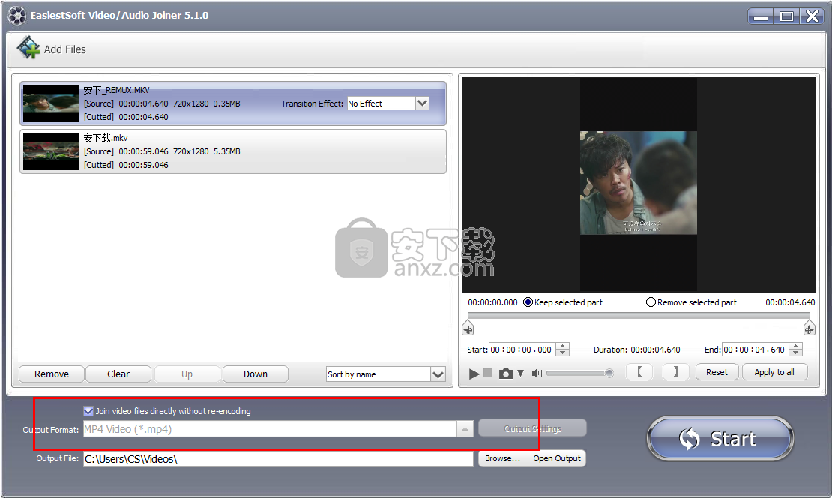The height and width of the screenshot is (498, 832).
Task: Set start mark with left bracket button
Action: click(639, 372)
